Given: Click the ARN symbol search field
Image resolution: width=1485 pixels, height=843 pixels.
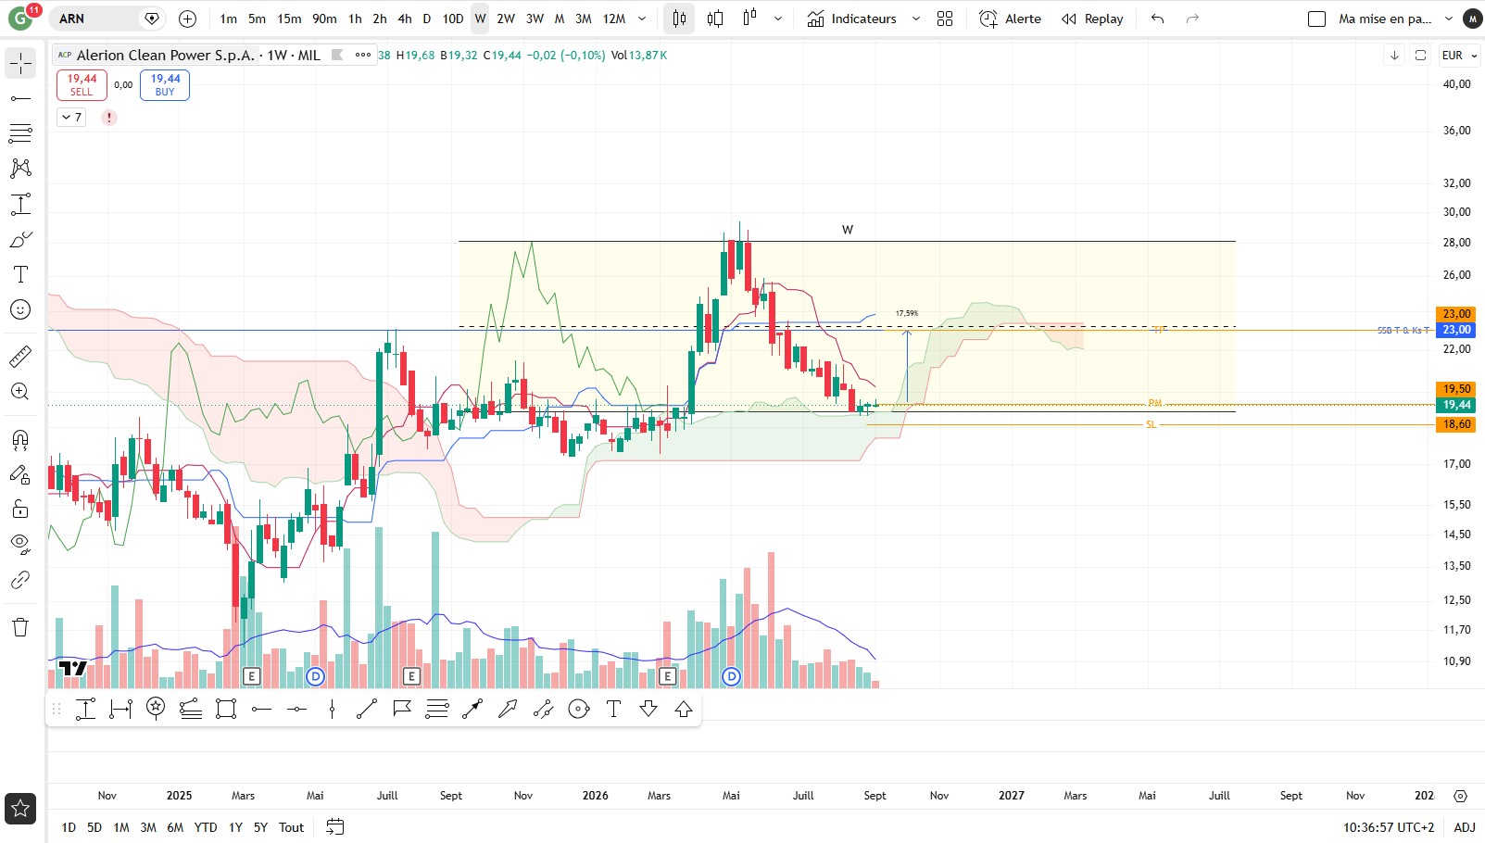Looking at the screenshot, I should pyautogui.click(x=97, y=19).
